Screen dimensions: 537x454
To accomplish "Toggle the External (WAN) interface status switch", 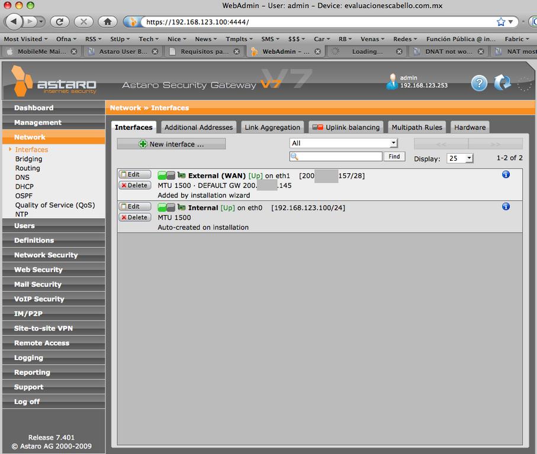I will pyautogui.click(x=166, y=176).
